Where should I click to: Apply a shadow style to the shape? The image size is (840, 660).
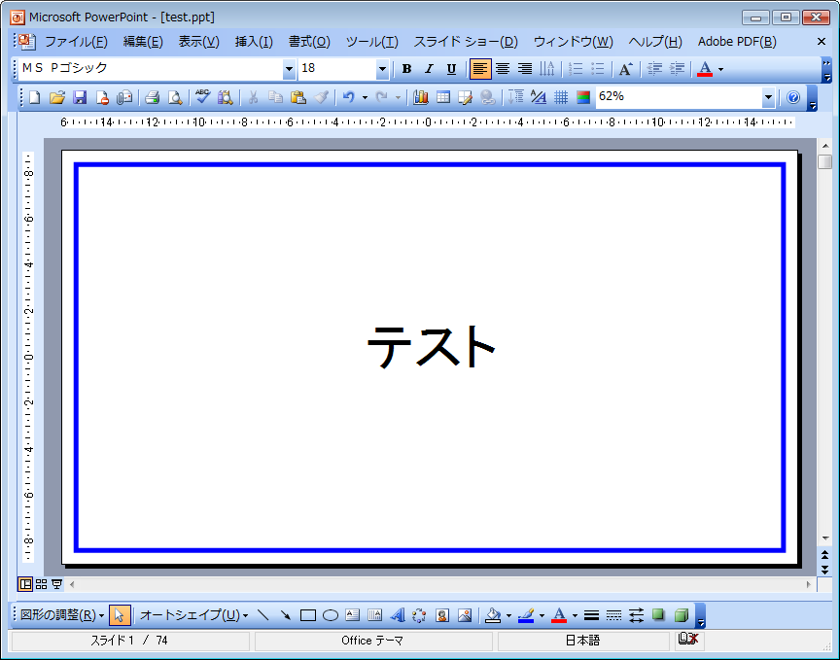point(658,615)
